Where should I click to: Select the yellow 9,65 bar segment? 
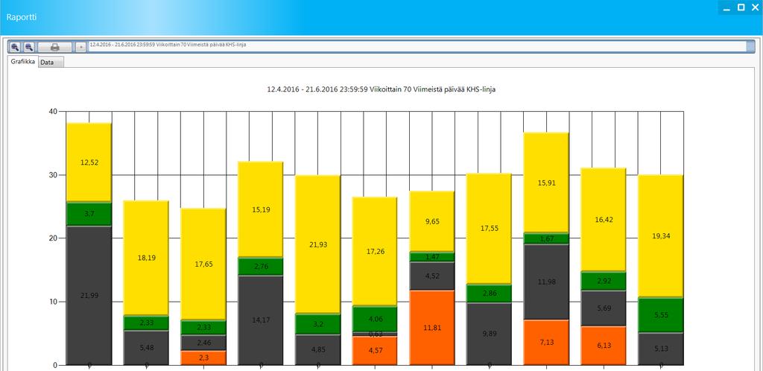pos(432,221)
